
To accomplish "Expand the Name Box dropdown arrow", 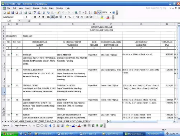I will (19, 21).
